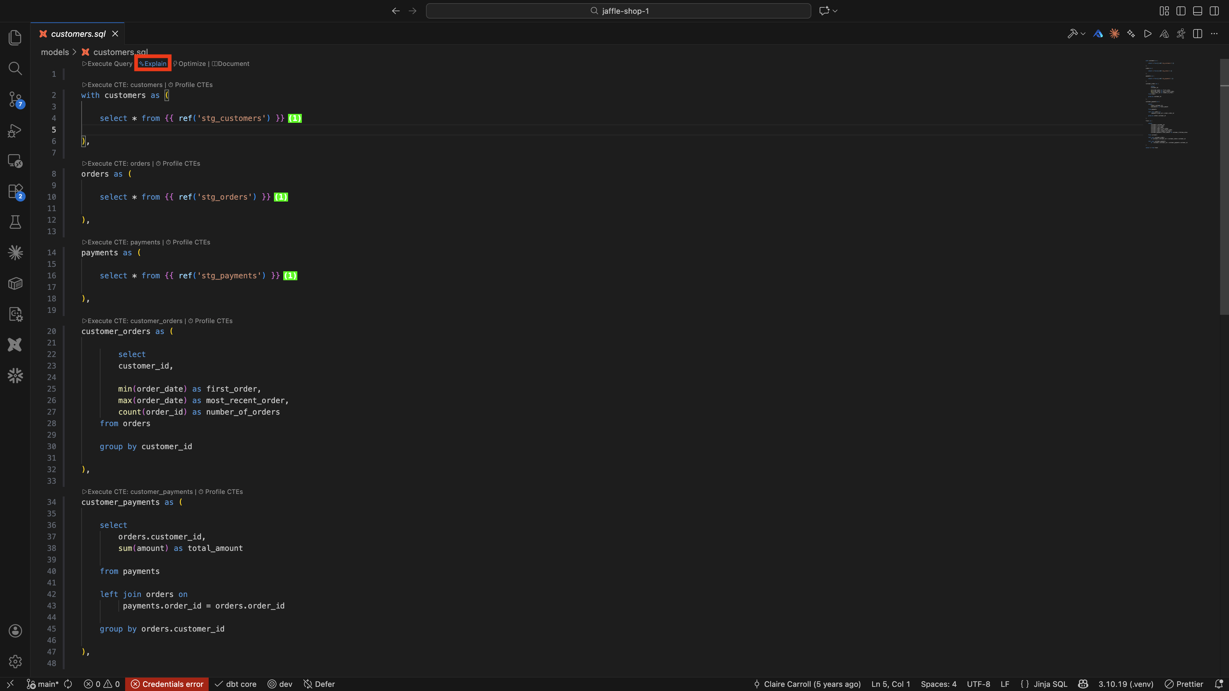Click models breadcrumb segment
This screenshot has height=691, width=1229.
point(55,52)
